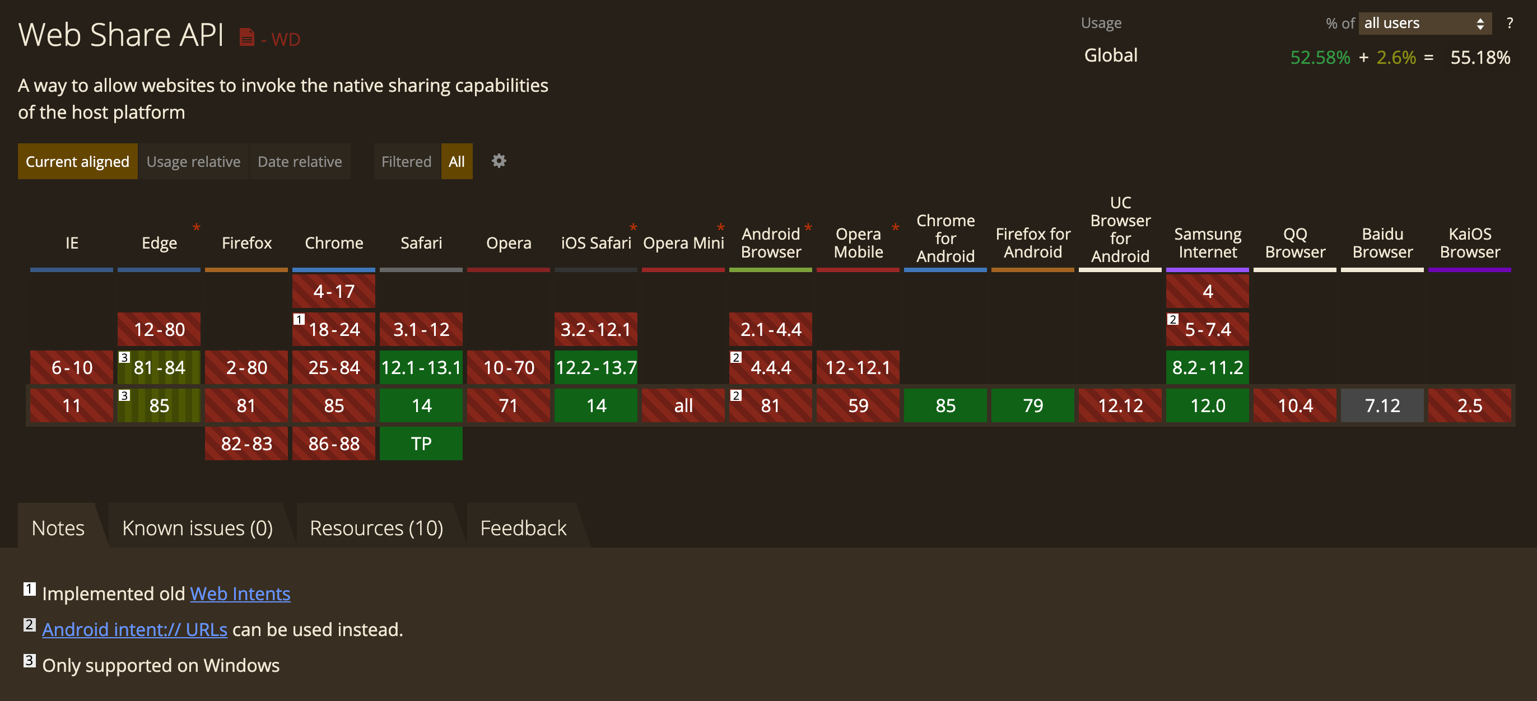Choose the Filtered browsers option
The height and width of the screenshot is (701, 1537).
point(406,161)
